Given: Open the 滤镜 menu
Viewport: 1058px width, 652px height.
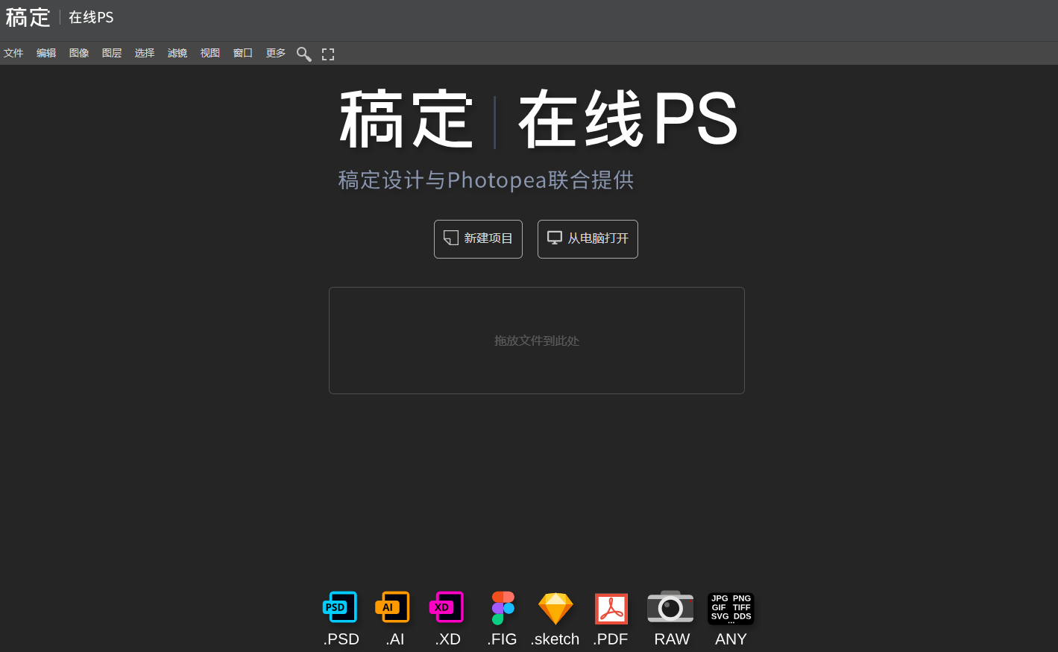Looking at the screenshot, I should pyautogui.click(x=177, y=53).
